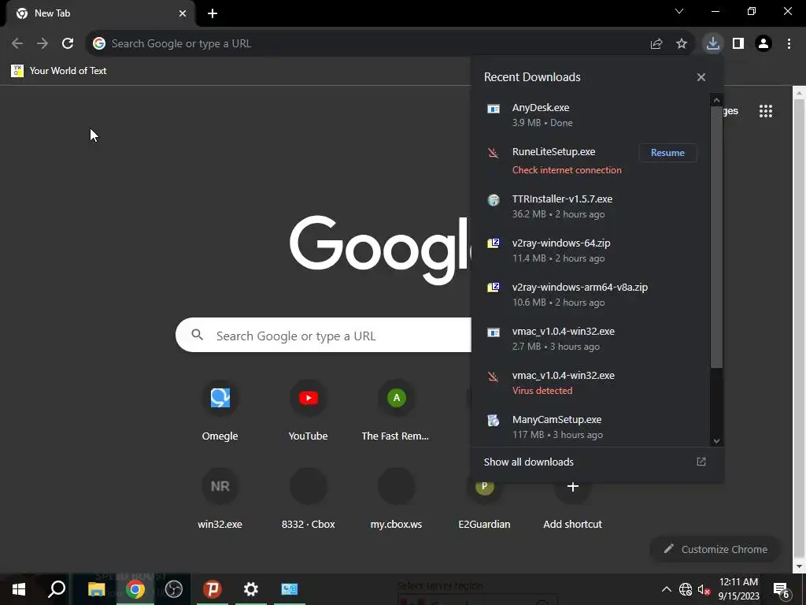This screenshot has width=806, height=605.
Task: Resume the RuneLiteSetup.exe download
Action: point(667,153)
